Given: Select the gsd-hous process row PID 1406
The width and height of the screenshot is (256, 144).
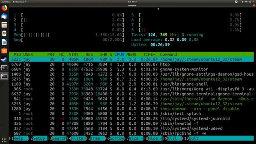Looking at the screenshot, I should (131, 74).
